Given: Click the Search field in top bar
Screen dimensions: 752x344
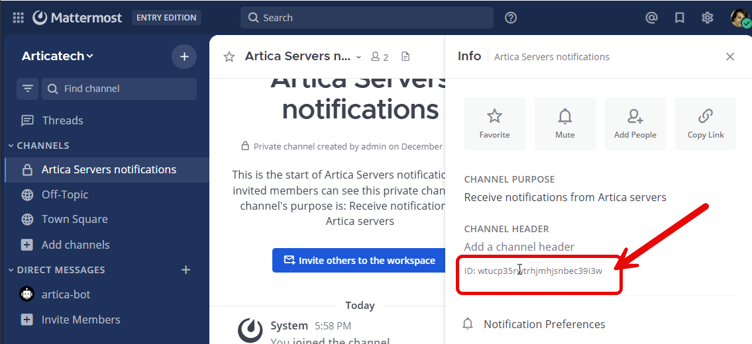Looking at the screenshot, I should (x=366, y=18).
